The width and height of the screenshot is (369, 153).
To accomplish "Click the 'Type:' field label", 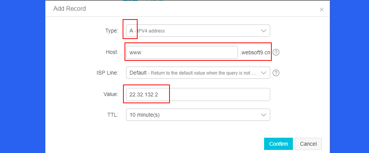I will point(111,31).
